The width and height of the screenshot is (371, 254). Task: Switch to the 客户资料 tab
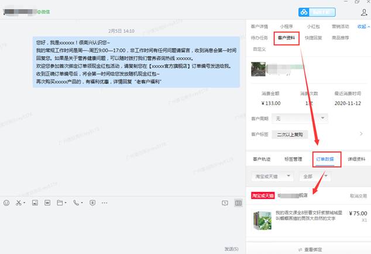(287, 38)
